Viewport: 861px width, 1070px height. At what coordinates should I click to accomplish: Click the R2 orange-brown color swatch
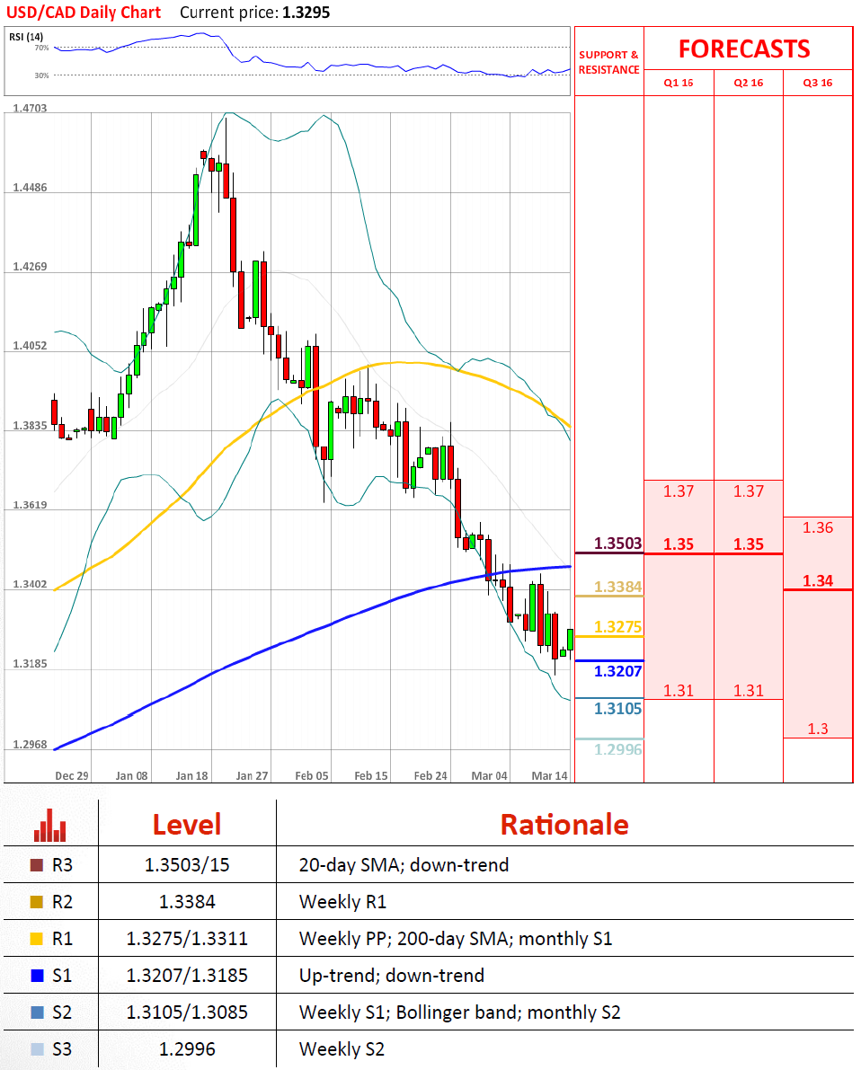tap(37, 902)
